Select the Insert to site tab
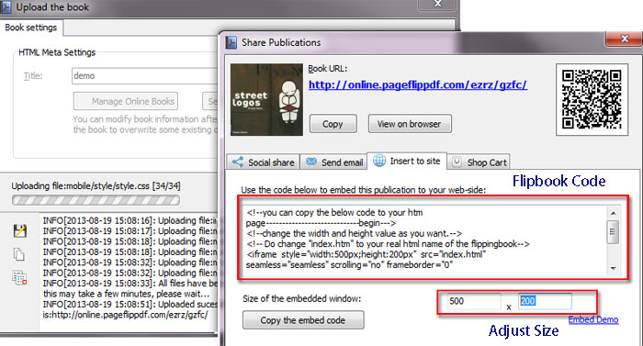 (x=407, y=161)
